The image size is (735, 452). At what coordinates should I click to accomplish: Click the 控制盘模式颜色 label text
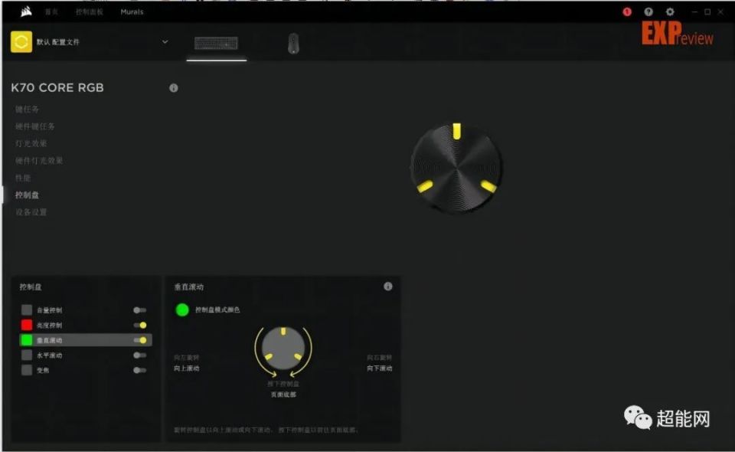[217, 310]
